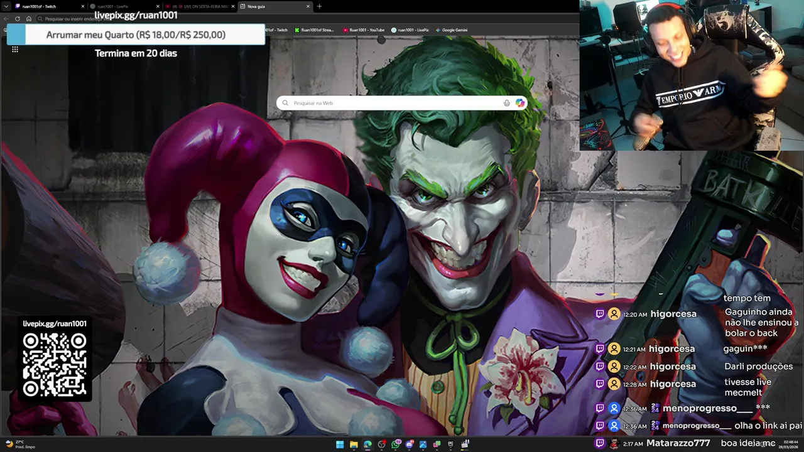Viewport: 804px width, 452px height.
Task: Open the Windows Start menu
Action: [340, 444]
